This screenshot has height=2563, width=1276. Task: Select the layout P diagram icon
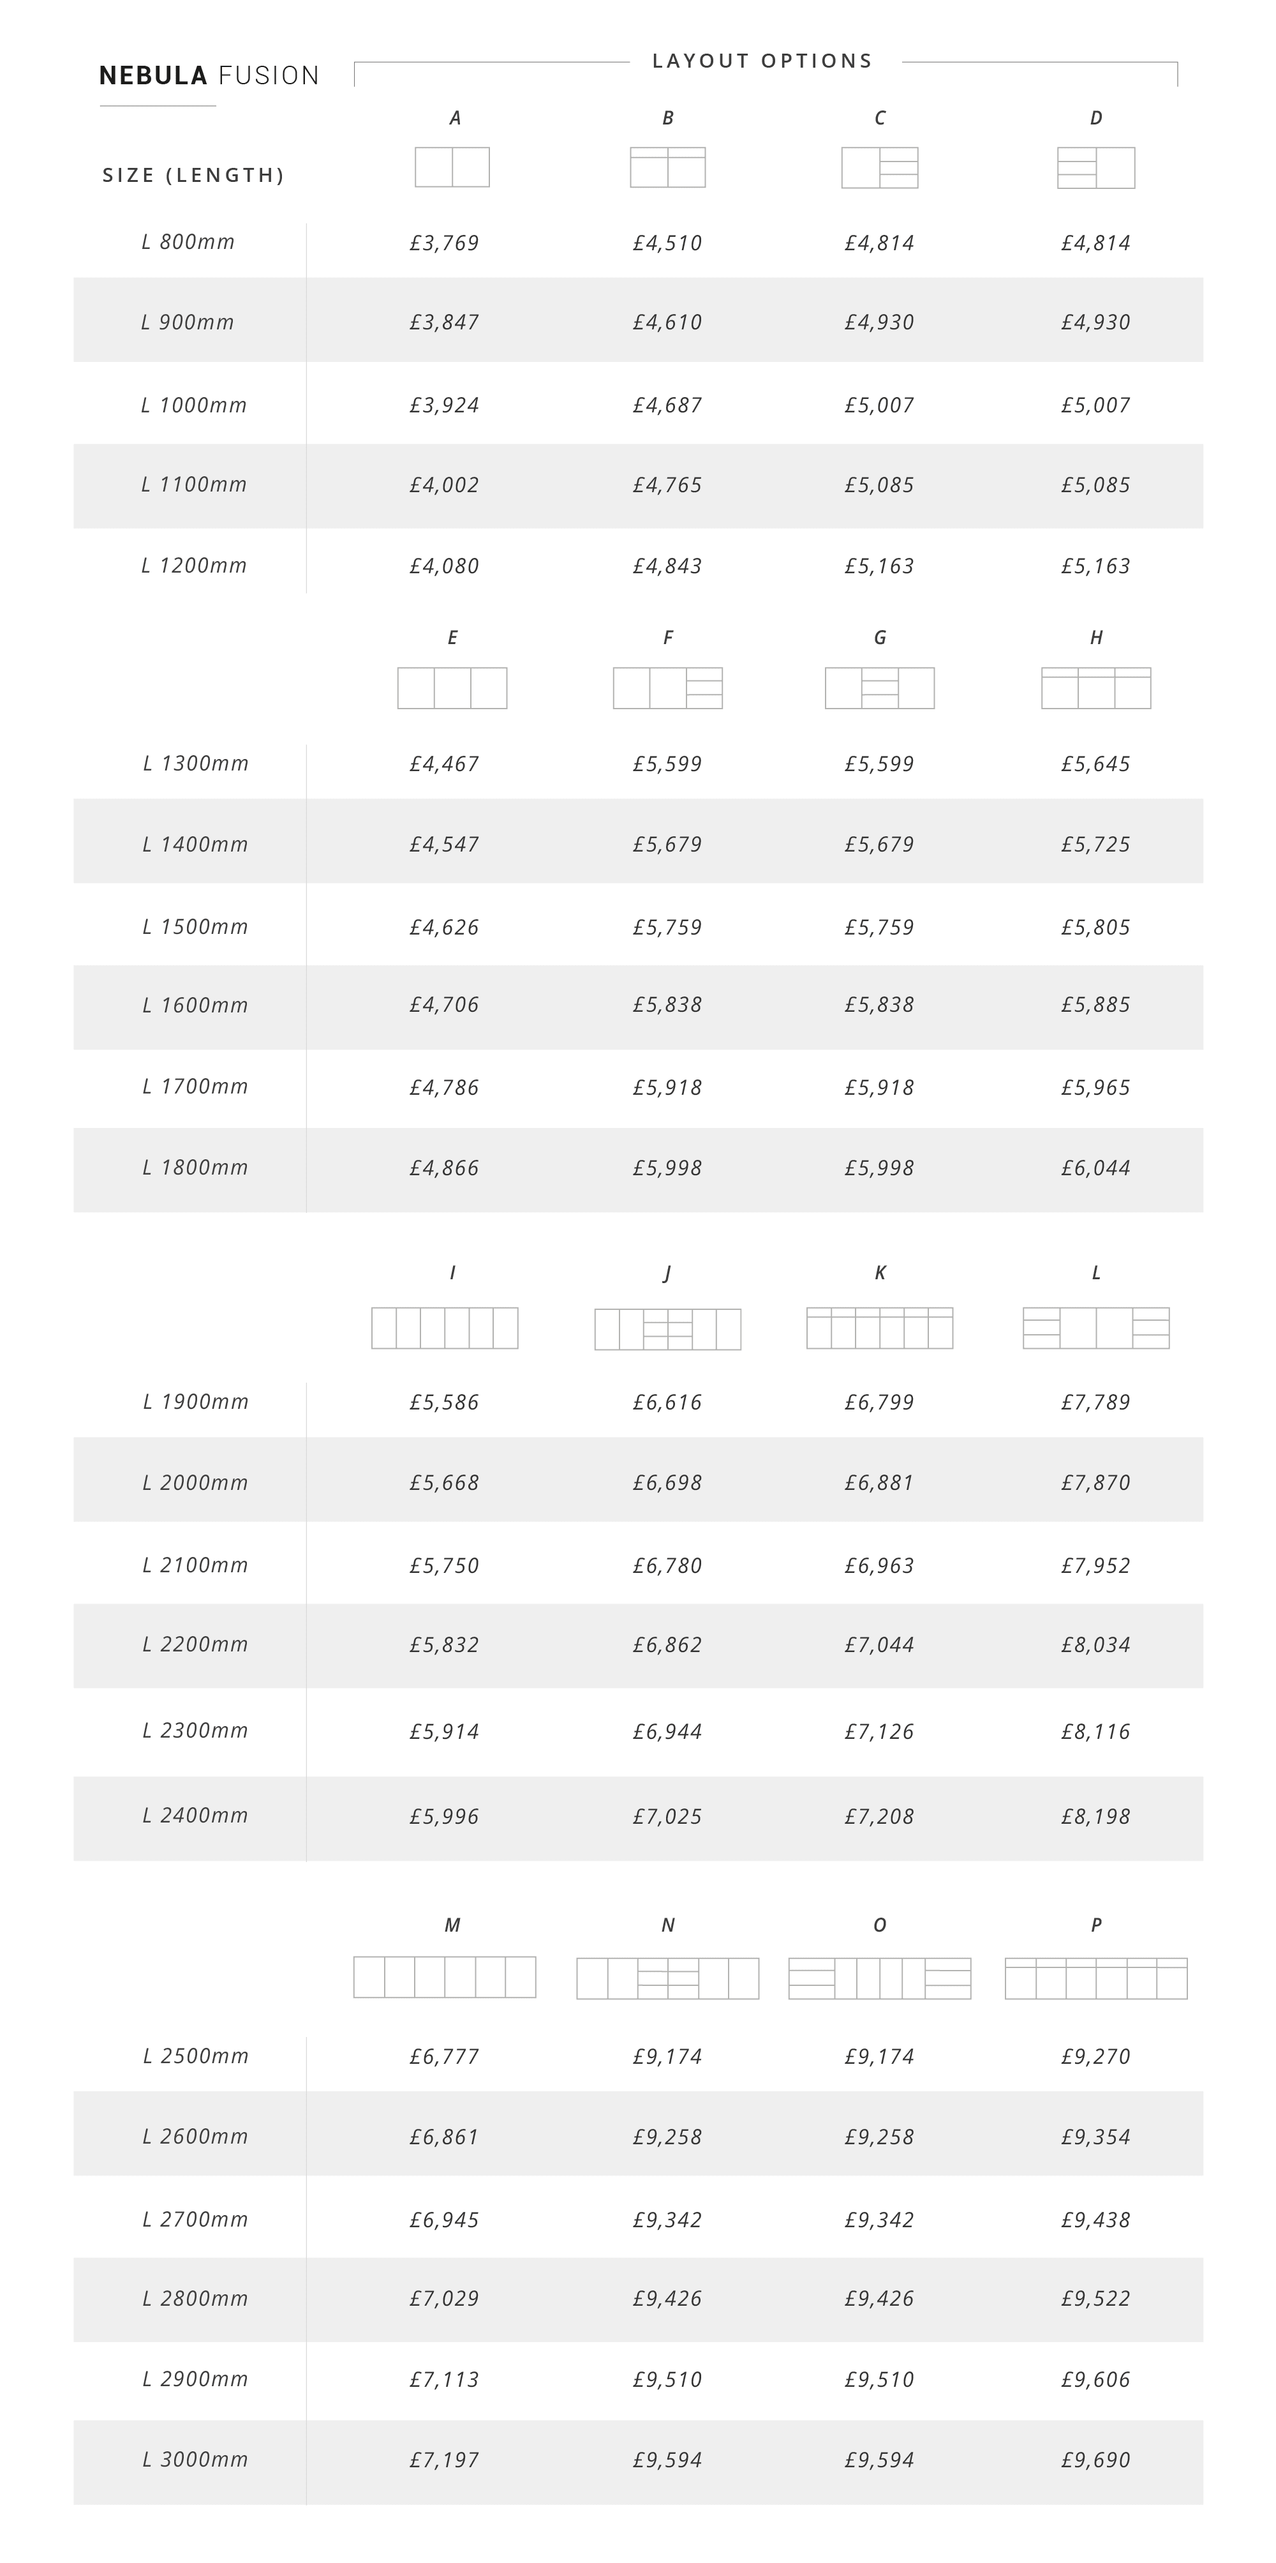(1096, 1978)
